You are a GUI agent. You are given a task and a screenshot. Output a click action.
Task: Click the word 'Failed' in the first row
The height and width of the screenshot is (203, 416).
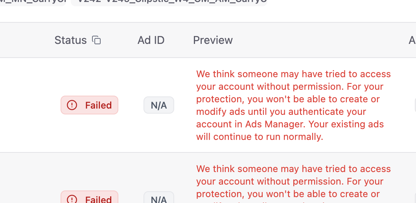point(98,105)
